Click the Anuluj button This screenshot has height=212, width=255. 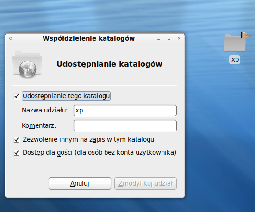point(80,183)
